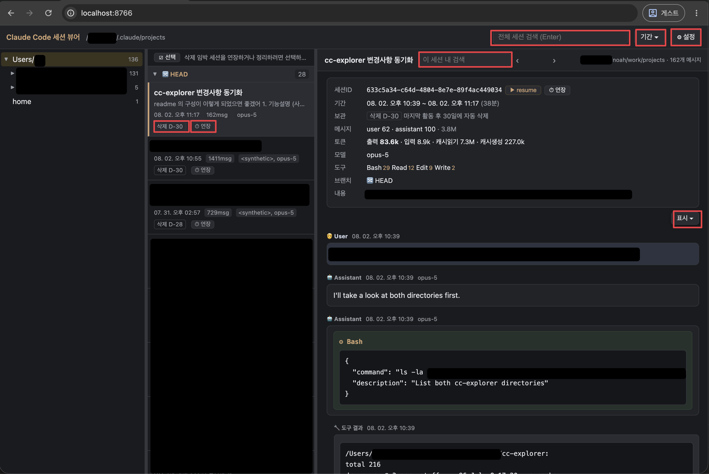
Task: Open the 게스트 profile button
Action: pyautogui.click(x=663, y=13)
